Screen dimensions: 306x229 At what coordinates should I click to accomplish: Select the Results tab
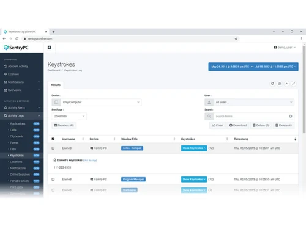[56, 85]
